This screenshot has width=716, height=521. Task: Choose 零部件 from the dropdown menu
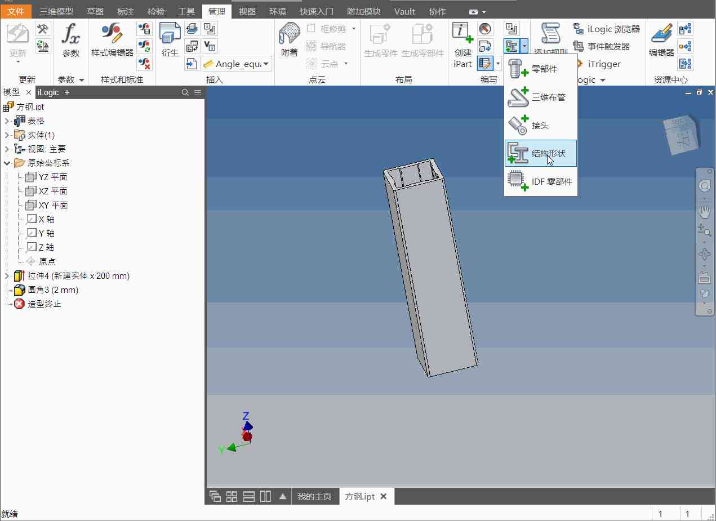[x=541, y=69]
